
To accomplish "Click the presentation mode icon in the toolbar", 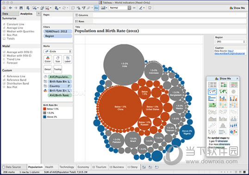I will click(149, 8).
